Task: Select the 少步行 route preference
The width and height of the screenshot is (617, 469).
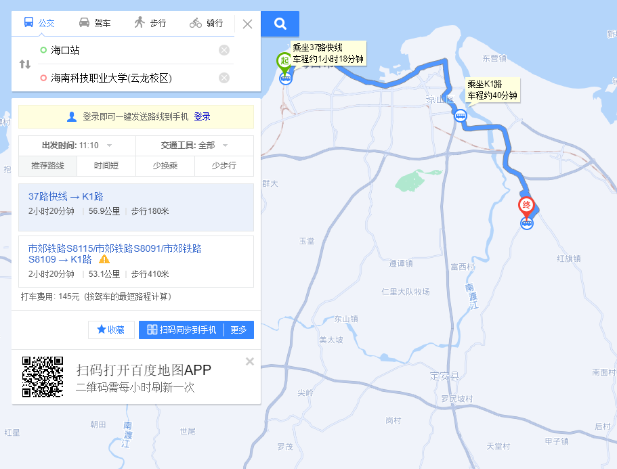Action: (x=224, y=166)
